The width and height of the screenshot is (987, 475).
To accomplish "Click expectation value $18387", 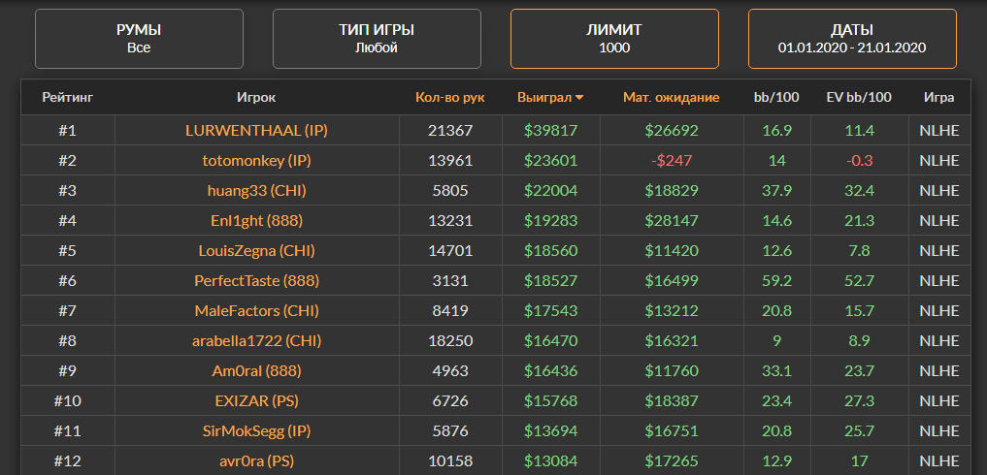I will 672,401.
